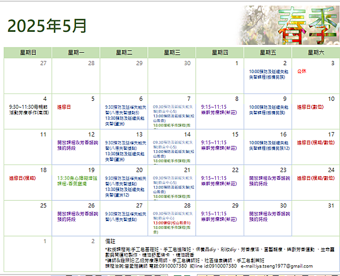The image size is (340, 276).
Task: Click the red "公休" entry on May 3
Action: coord(301,71)
